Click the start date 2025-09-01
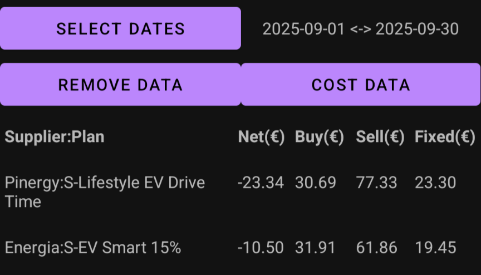Image resolution: width=481 pixels, height=275 pixels. click(303, 29)
